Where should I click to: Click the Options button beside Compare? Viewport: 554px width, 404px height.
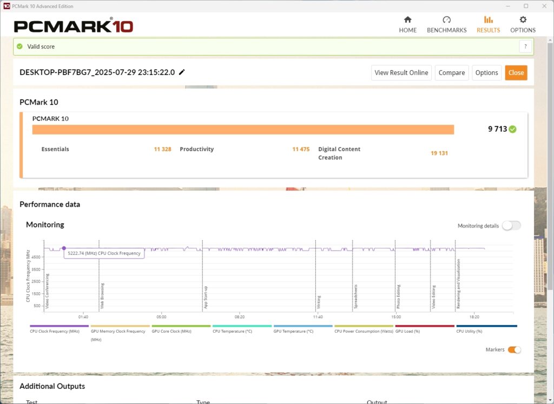(x=486, y=73)
